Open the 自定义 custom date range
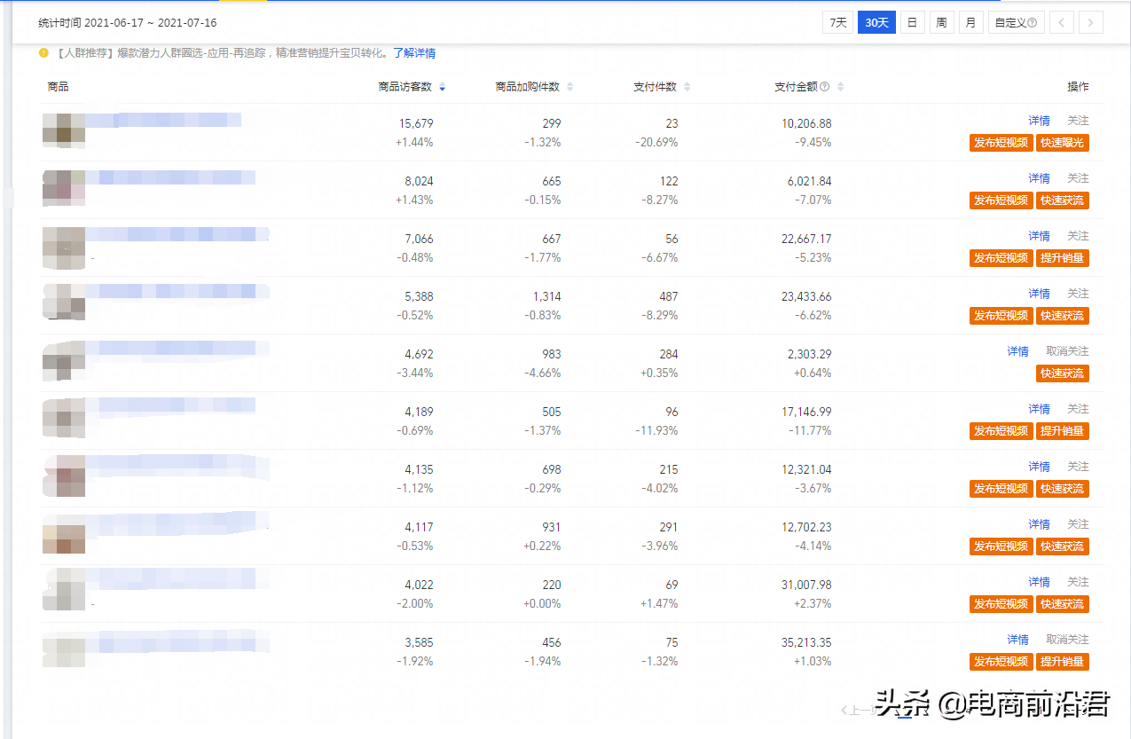 coord(1011,21)
